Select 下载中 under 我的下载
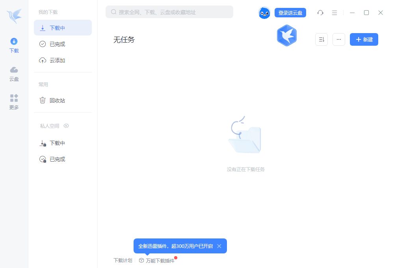Screen dimensions: 394x268 point(63,28)
